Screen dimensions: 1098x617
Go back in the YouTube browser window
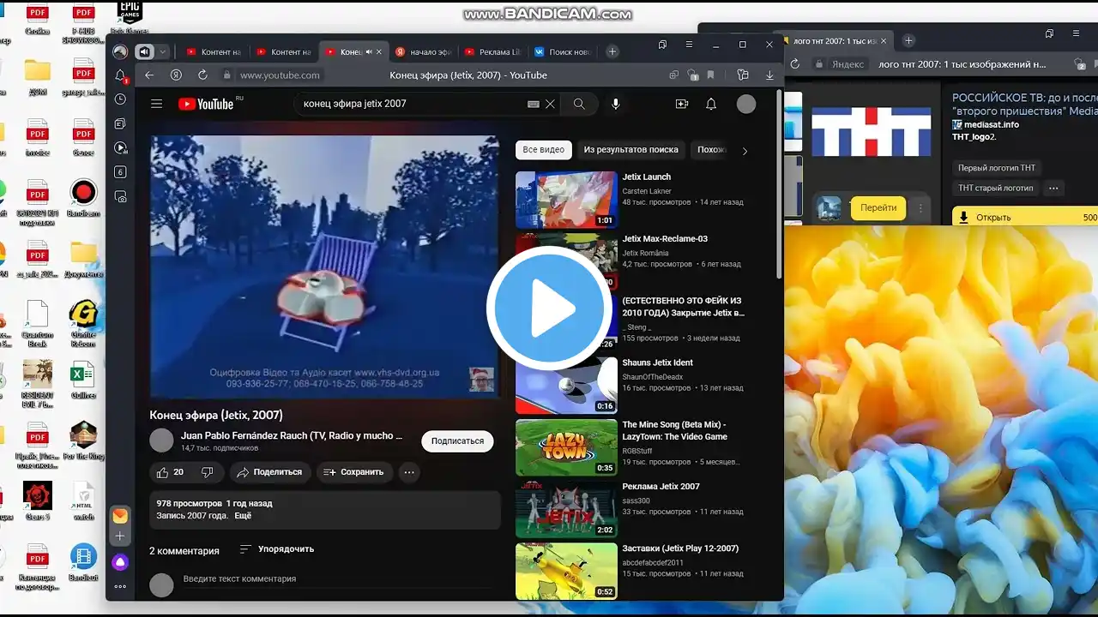[149, 75]
